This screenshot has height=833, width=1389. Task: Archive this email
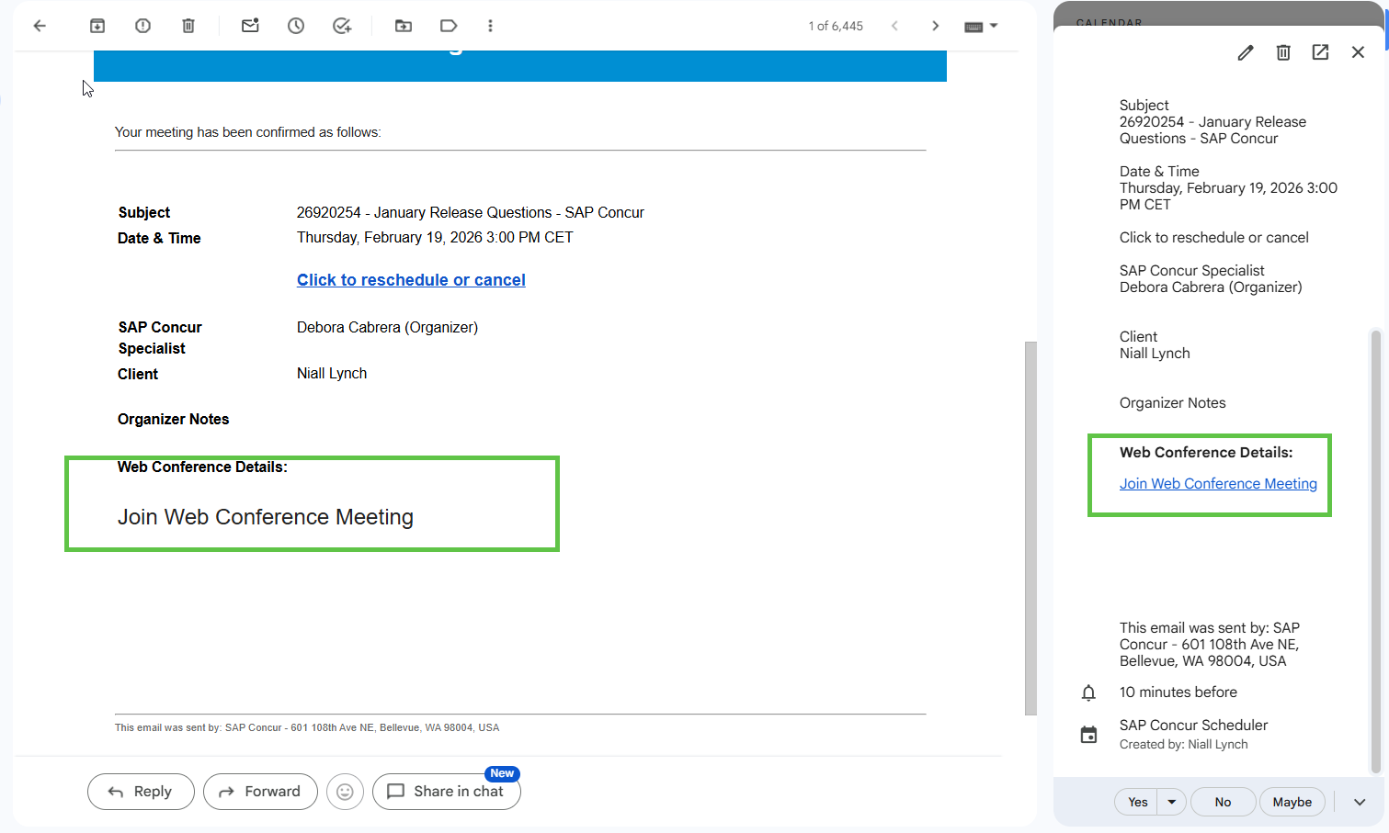97,26
